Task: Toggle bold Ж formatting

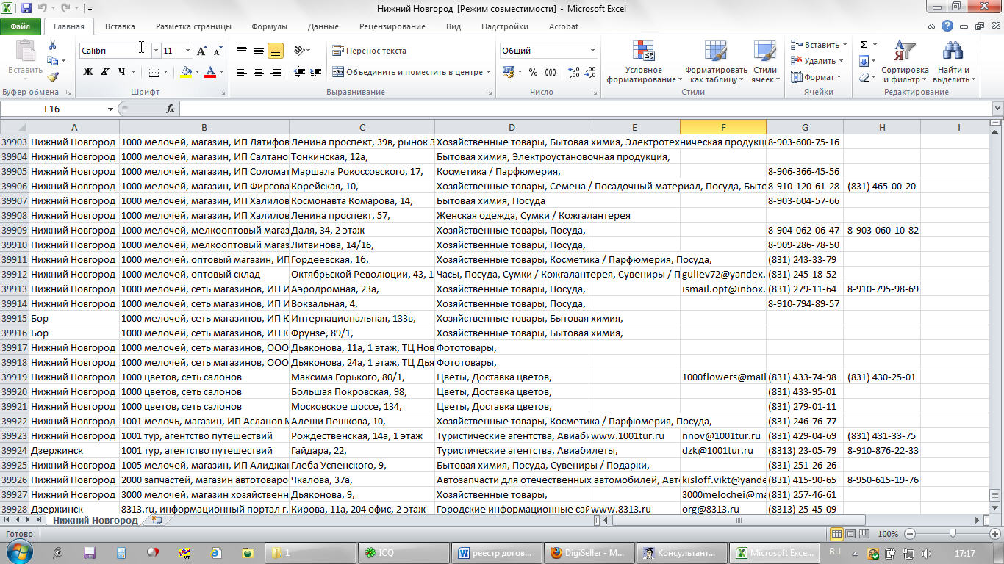Action: coord(88,72)
